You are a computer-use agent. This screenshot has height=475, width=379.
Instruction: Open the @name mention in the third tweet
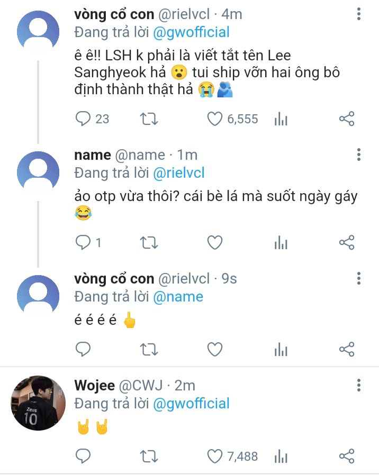(178, 297)
